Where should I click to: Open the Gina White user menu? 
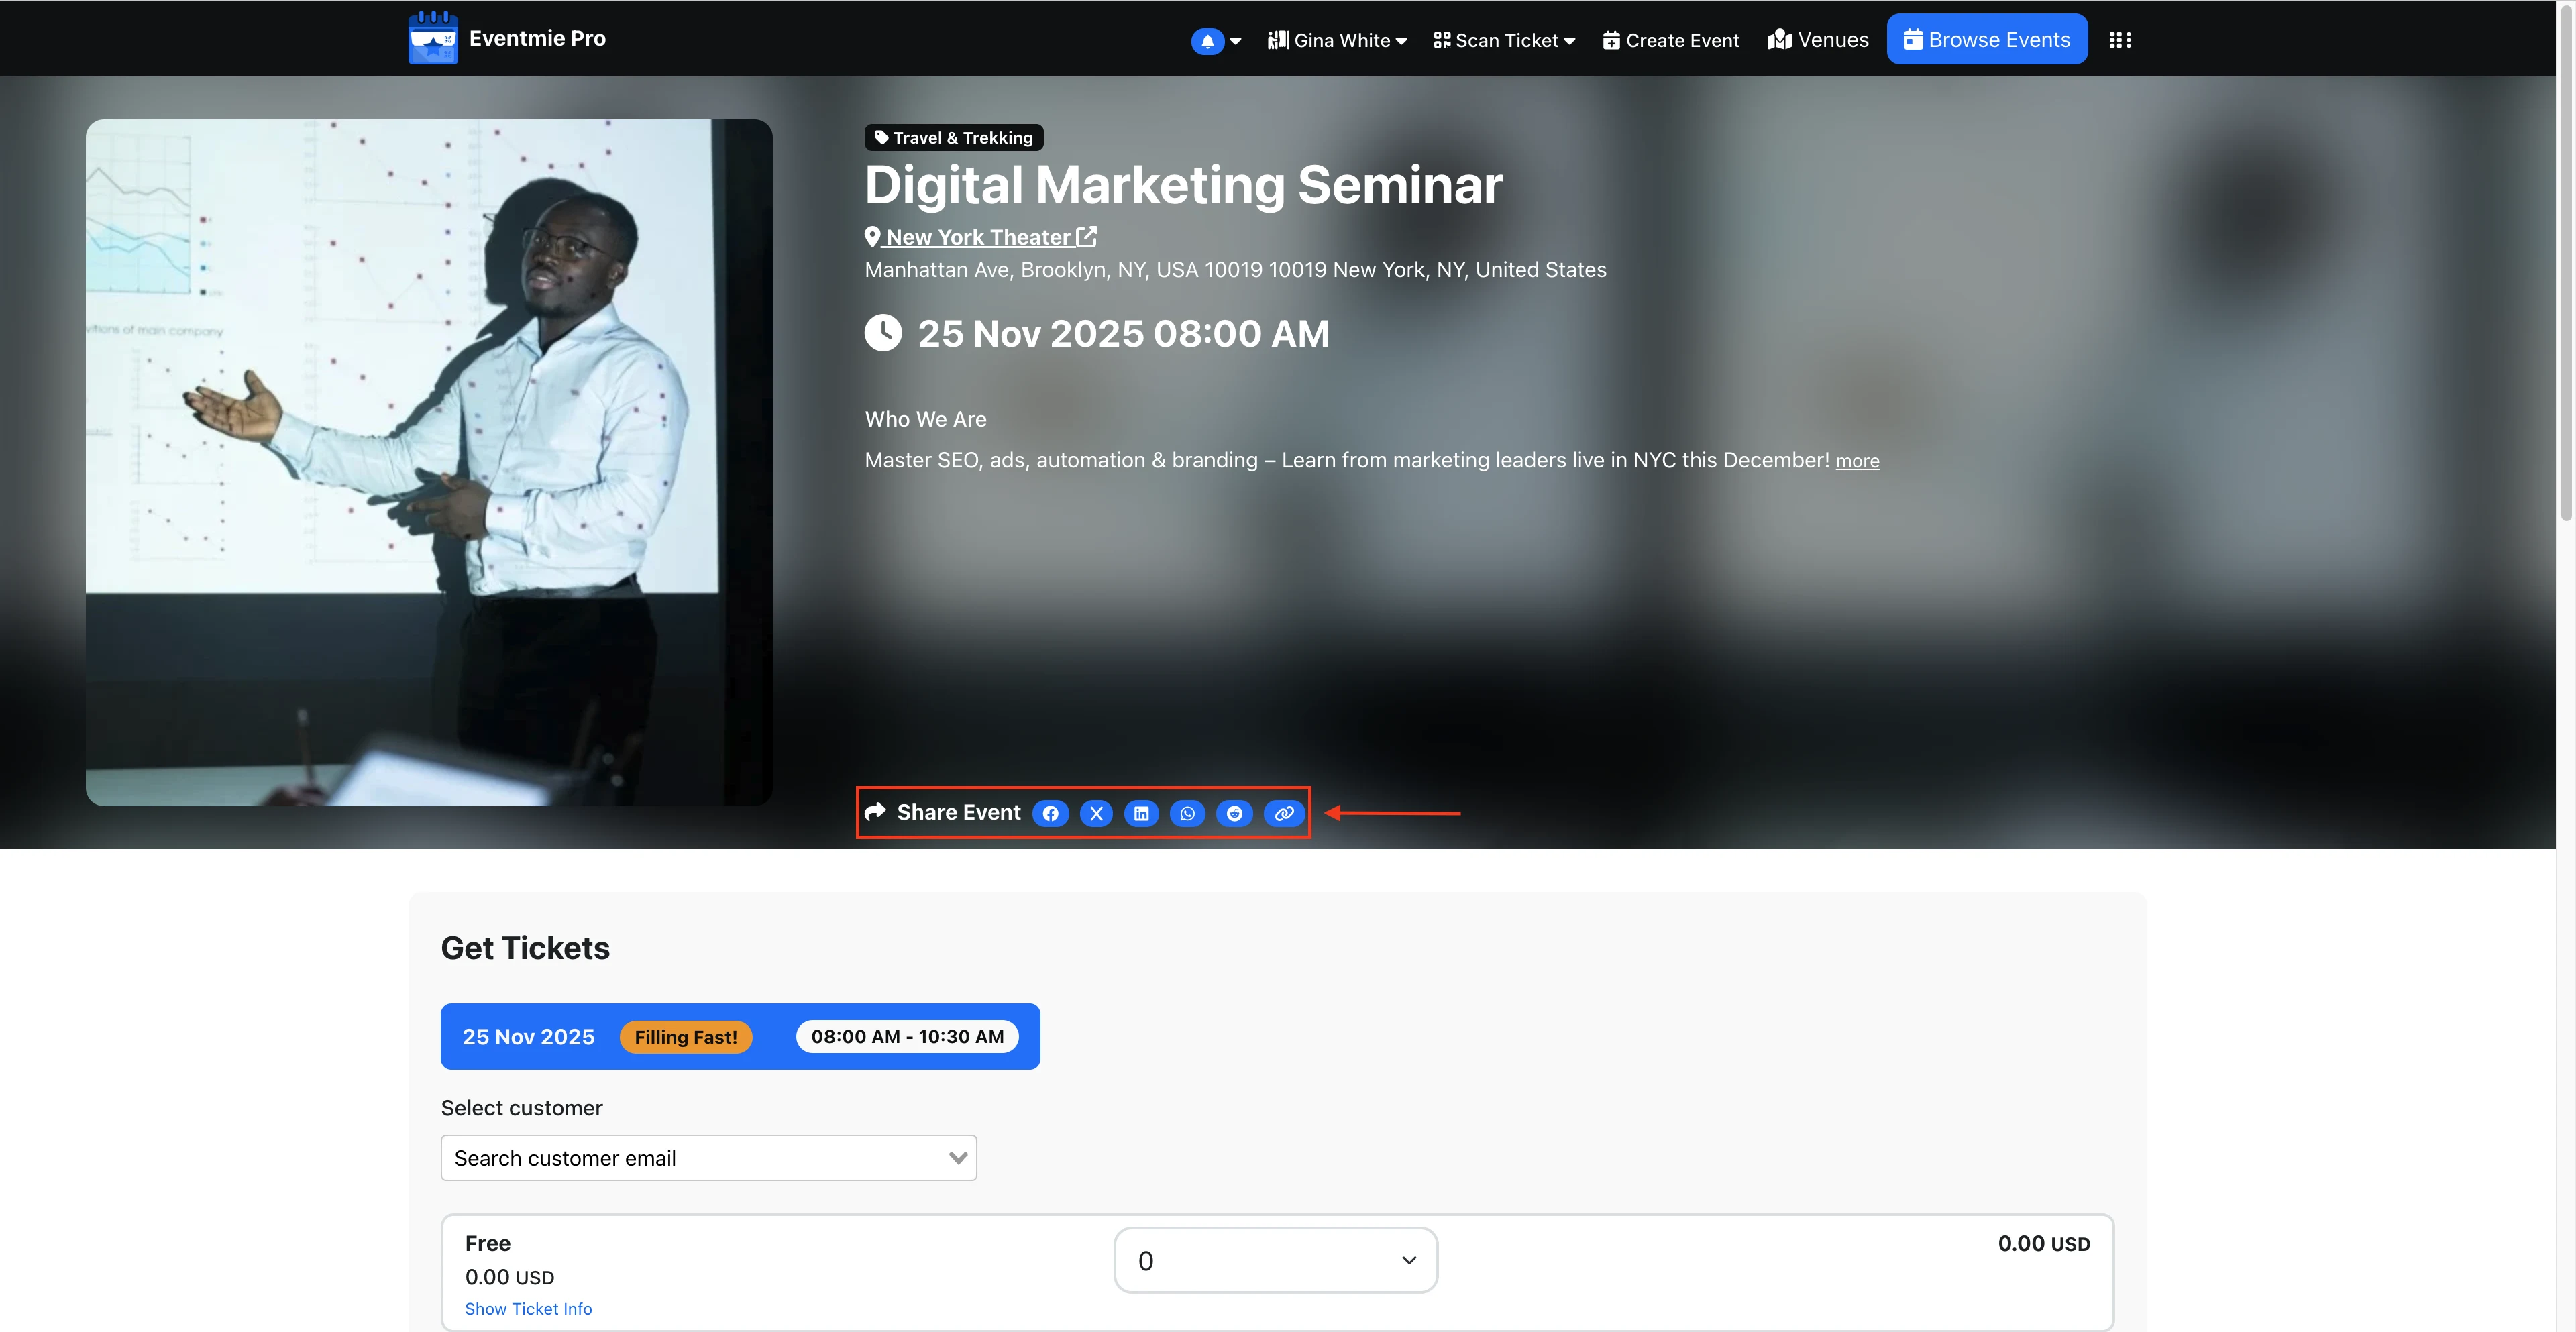coord(1337,40)
